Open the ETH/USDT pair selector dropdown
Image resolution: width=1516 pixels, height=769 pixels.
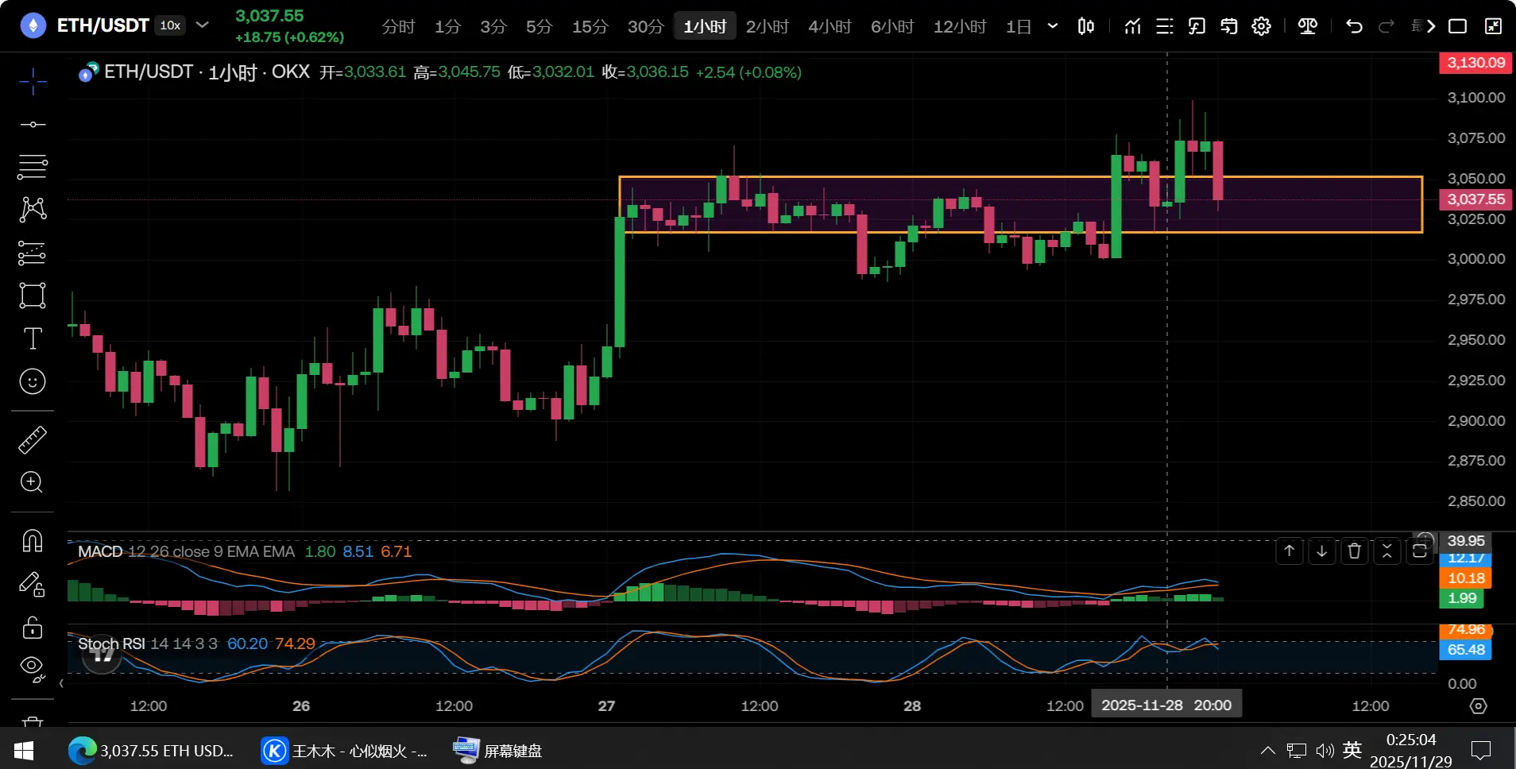pyautogui.click(x=203, y=25)
